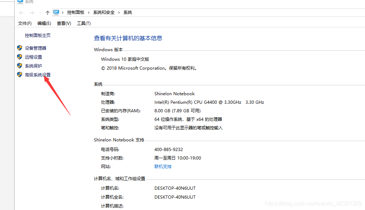
Task: Open 高级系统设置 link
Action: click(38, 75)
